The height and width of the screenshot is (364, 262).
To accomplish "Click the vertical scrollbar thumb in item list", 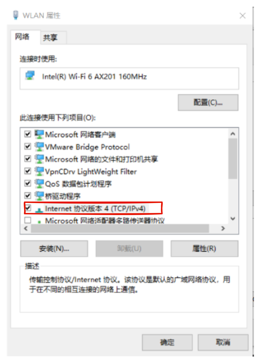I will tap(233, 159).
